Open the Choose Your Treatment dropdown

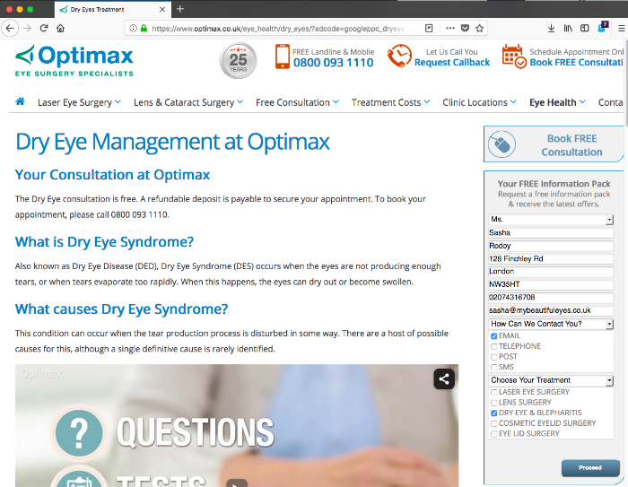click(551, 380)
